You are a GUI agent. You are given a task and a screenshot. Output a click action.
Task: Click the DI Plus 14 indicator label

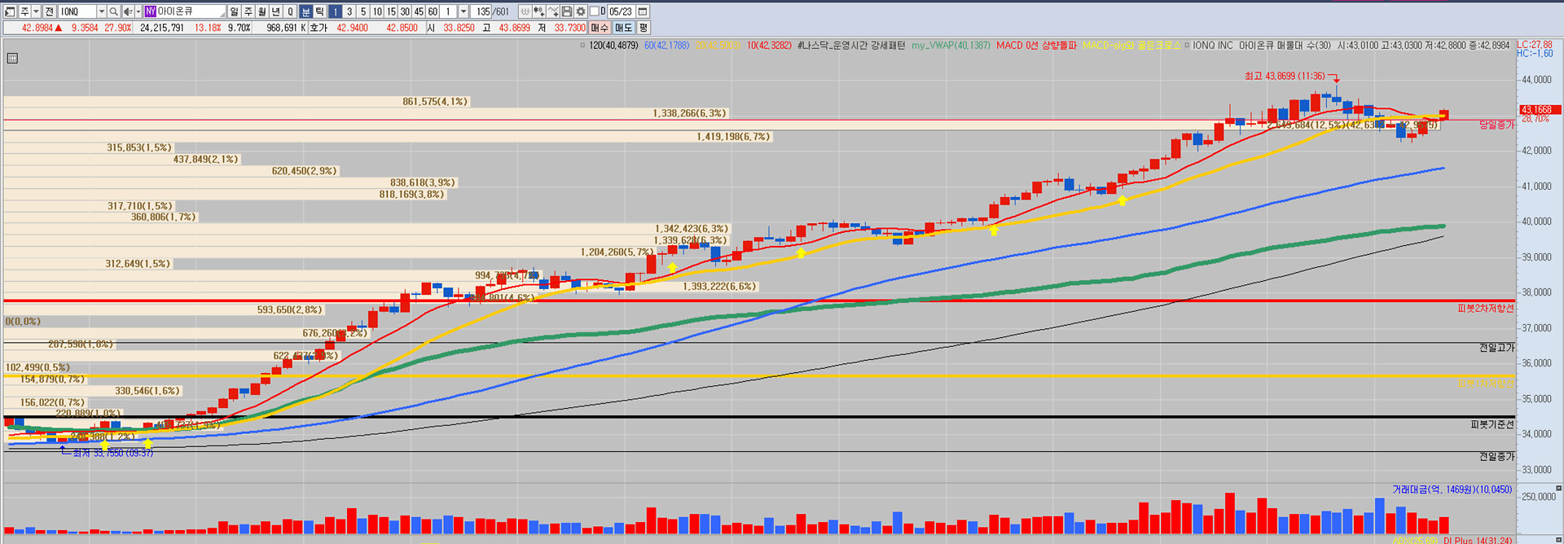pos(1477,540)
